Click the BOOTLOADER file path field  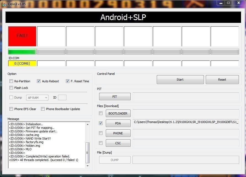click(186, 113)
